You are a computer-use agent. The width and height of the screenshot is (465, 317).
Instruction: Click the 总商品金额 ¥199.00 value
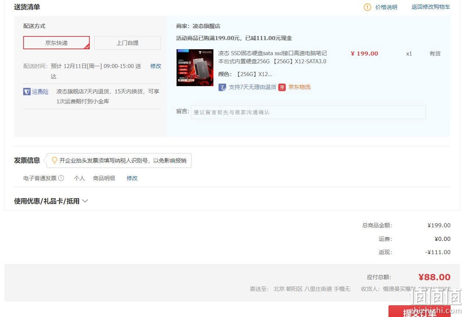439,225
